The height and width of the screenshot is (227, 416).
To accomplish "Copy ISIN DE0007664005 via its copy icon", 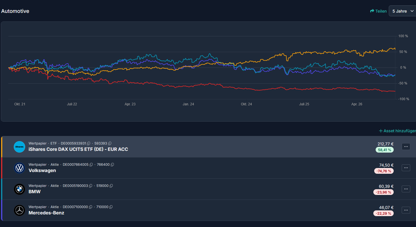I will click(x=91, y=165).
